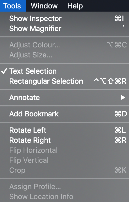Open the Help menu
129x202 pixels.
tap(75, 6)
